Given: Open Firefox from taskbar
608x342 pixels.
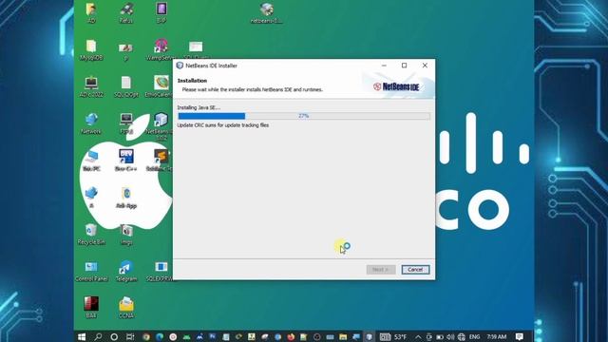Looking at the screenshot, I should 291,336.
